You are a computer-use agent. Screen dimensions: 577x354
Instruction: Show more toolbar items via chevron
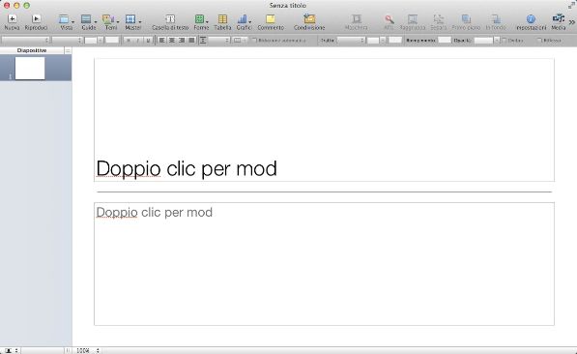point(572,22)
